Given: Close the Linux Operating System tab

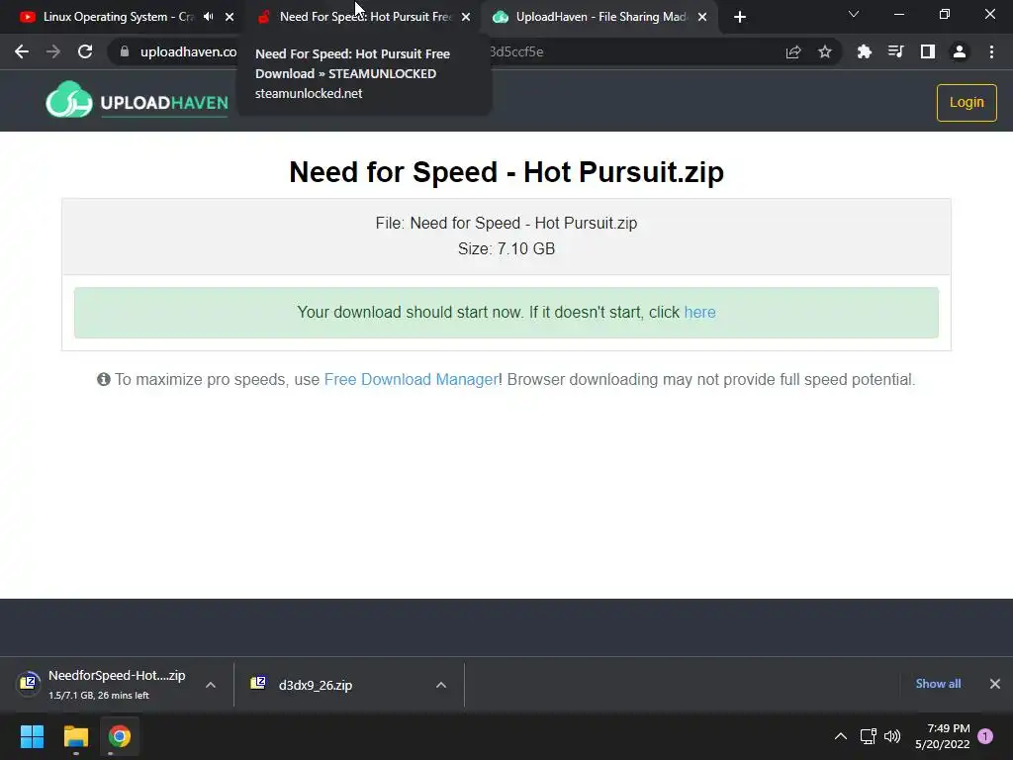Looking at the screenshot, I should (230, 17).
